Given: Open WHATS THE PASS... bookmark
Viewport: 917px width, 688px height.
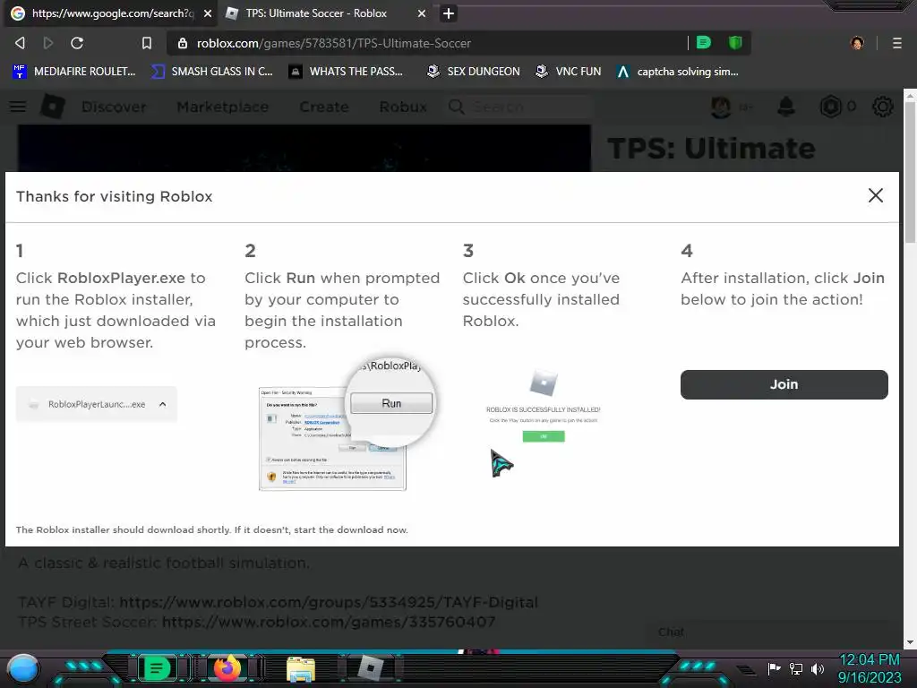Looking at the screenshot, I should click(x=346, y=72).
